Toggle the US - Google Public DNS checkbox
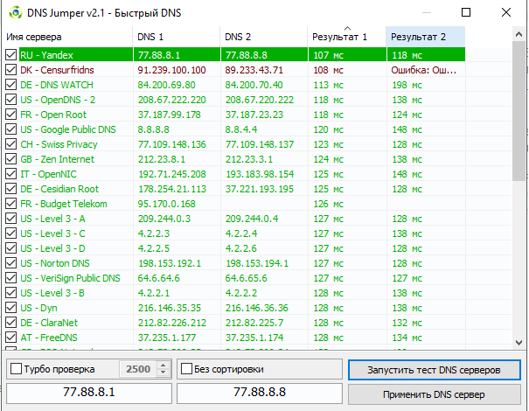The image size is (529, 411). 10,129
